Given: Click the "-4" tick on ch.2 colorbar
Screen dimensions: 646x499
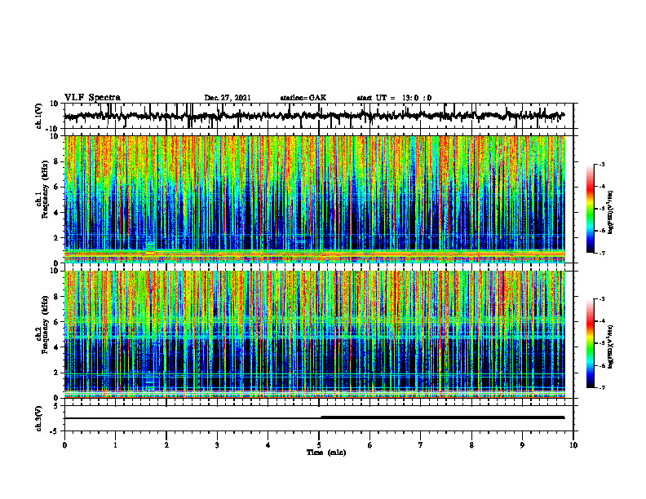Looking at the screenshot, I should (602, 321).
